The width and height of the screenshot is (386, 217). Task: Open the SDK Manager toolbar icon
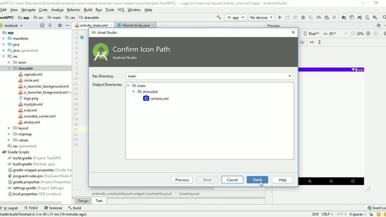375,17
